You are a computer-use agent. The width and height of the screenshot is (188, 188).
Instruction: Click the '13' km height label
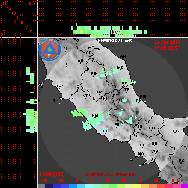click(x=14, y=13)
